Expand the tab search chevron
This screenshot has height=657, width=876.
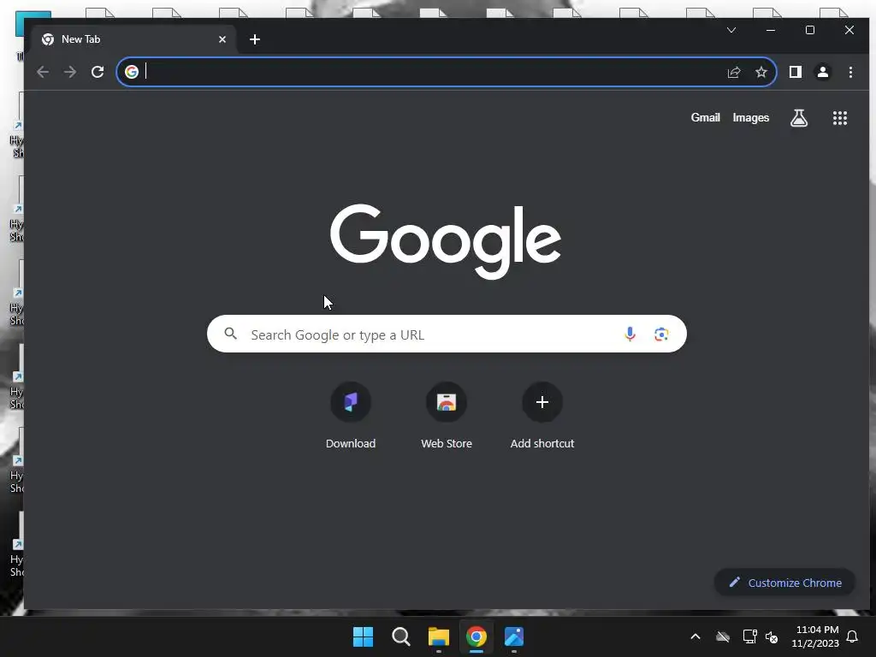pyautogui.click(x=731, y=30)
